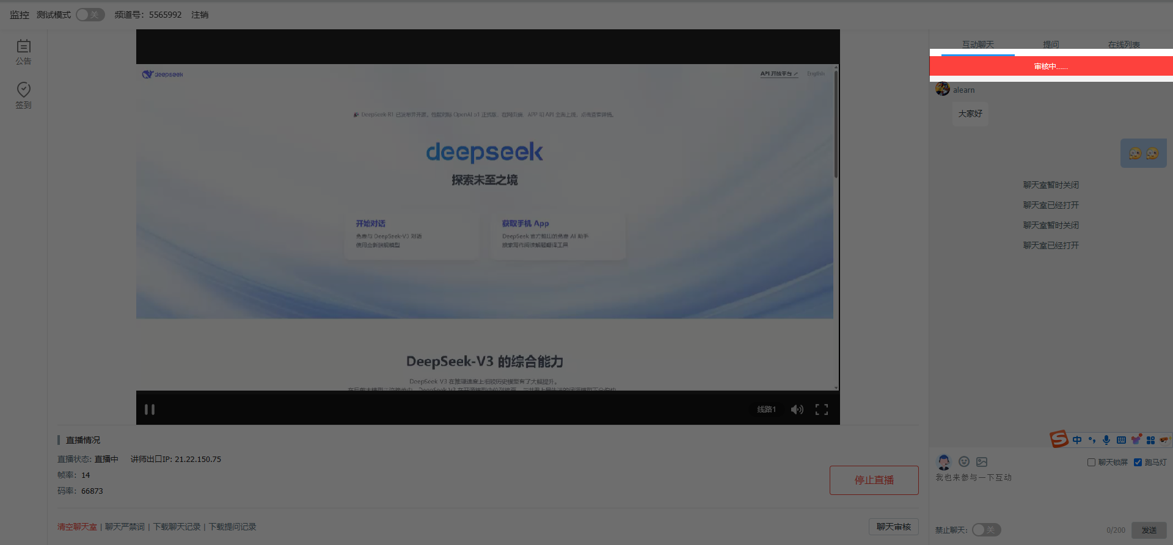Open the Sogou soft keyboard

coord(1121,440)
